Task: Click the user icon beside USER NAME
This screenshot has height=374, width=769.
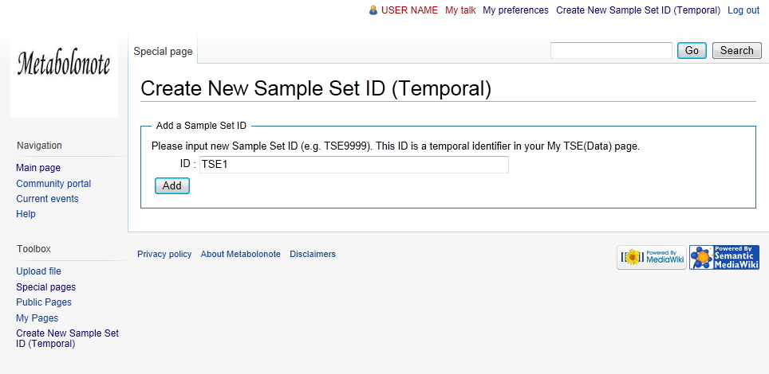Action: point(373,10)
